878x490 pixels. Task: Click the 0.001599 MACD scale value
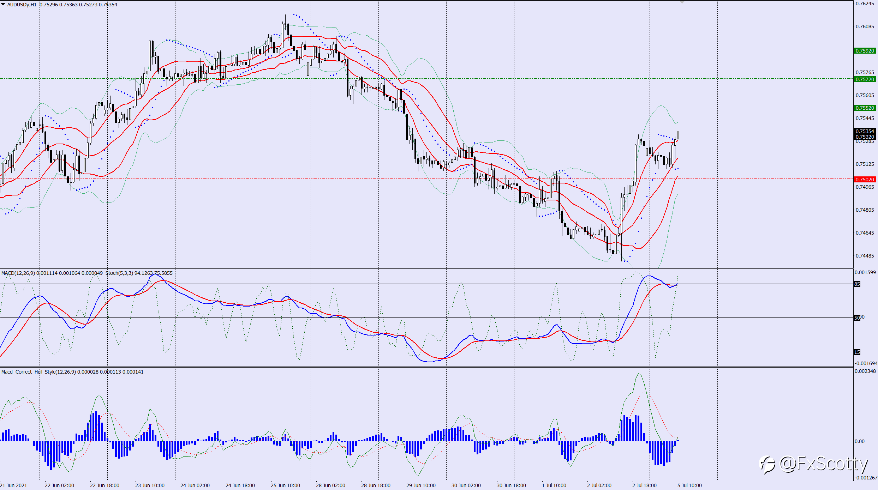(865, 272)
